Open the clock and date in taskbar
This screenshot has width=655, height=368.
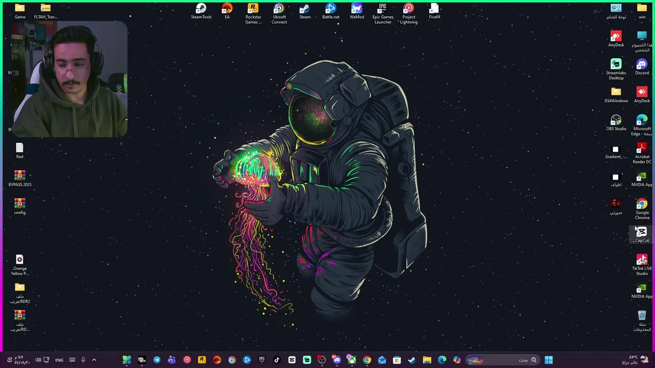pyautogui.click(x=22, y=360)
